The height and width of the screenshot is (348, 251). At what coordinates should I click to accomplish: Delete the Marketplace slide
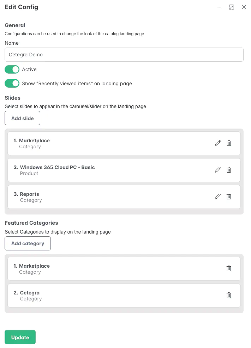pyautogui.click(x=229, y=143)
